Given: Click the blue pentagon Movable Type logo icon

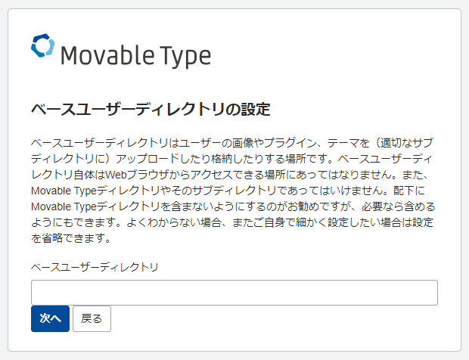Looking at the screenshot, I should click(43, 45).
